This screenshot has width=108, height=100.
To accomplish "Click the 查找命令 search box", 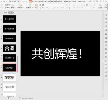I will pyautogui.click(x=82, y=1).
